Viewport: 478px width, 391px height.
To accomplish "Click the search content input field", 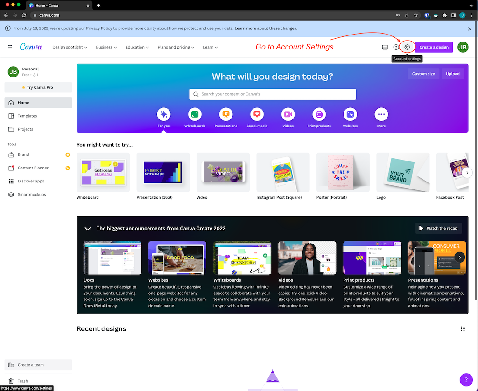I will coord(273,94).
